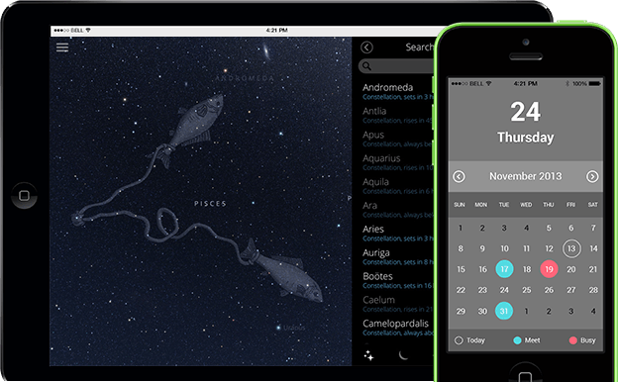Select the circled day 13

tap(571, 248)
